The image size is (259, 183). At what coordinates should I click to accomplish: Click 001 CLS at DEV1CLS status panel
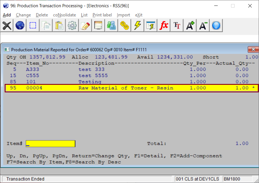197,179
